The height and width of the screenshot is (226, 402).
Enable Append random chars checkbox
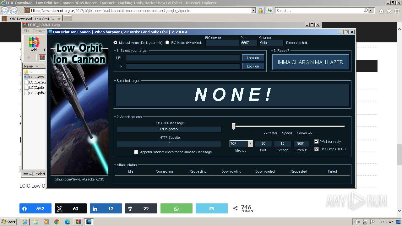point(136,152)
